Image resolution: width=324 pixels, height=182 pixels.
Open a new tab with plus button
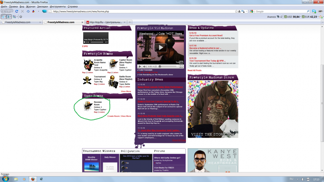[130, 22]
